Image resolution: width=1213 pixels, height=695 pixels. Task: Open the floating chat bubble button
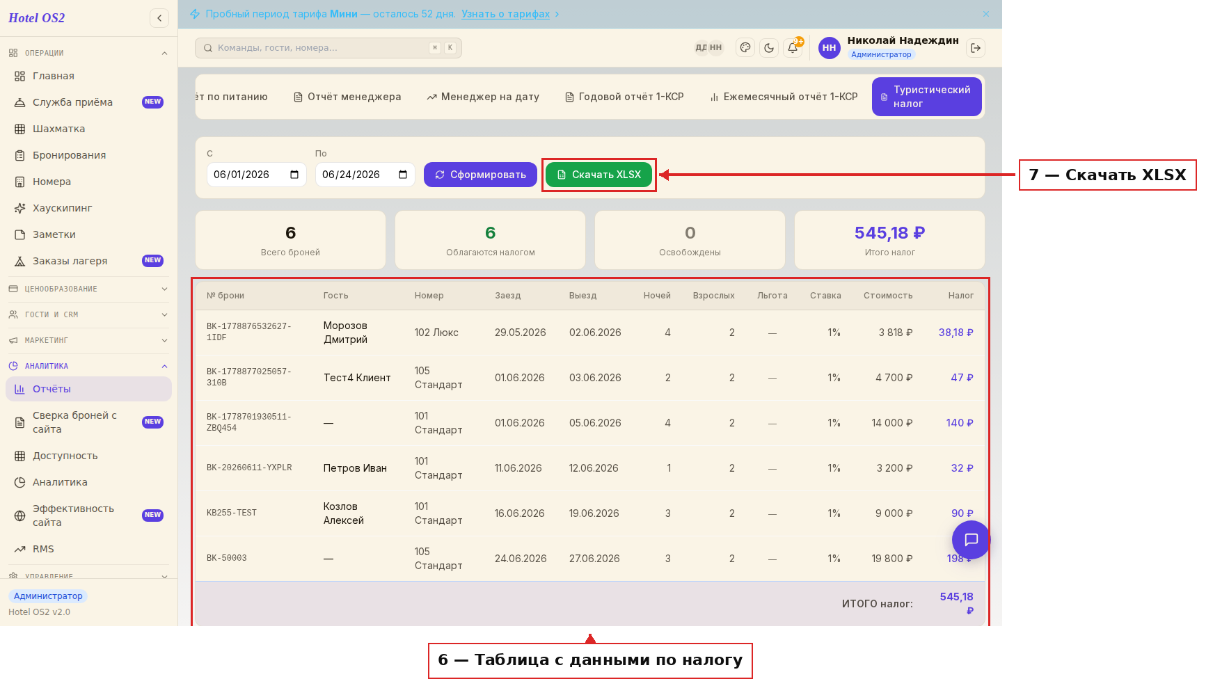[x=971, y=540]
